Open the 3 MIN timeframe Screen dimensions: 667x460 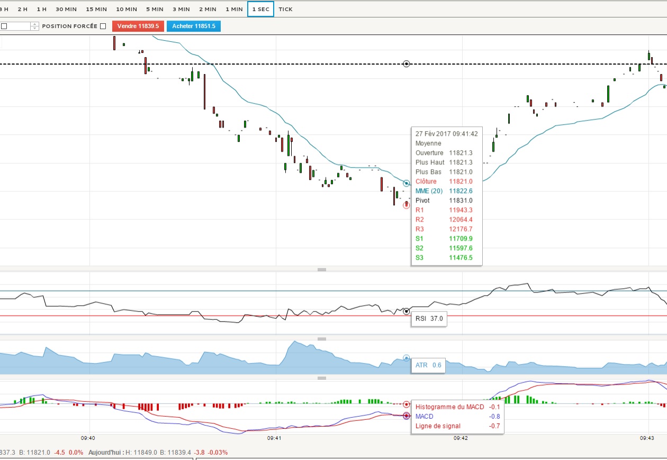click(181, 10)
